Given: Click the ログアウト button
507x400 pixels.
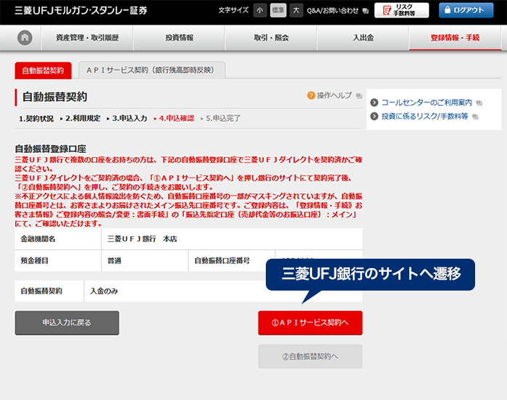Looking at the screenshot, I should pos(466,10).
